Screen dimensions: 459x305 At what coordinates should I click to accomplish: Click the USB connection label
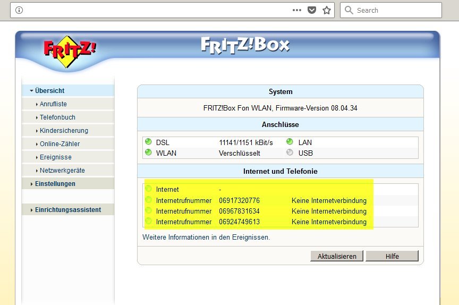(x=305, y=153)
